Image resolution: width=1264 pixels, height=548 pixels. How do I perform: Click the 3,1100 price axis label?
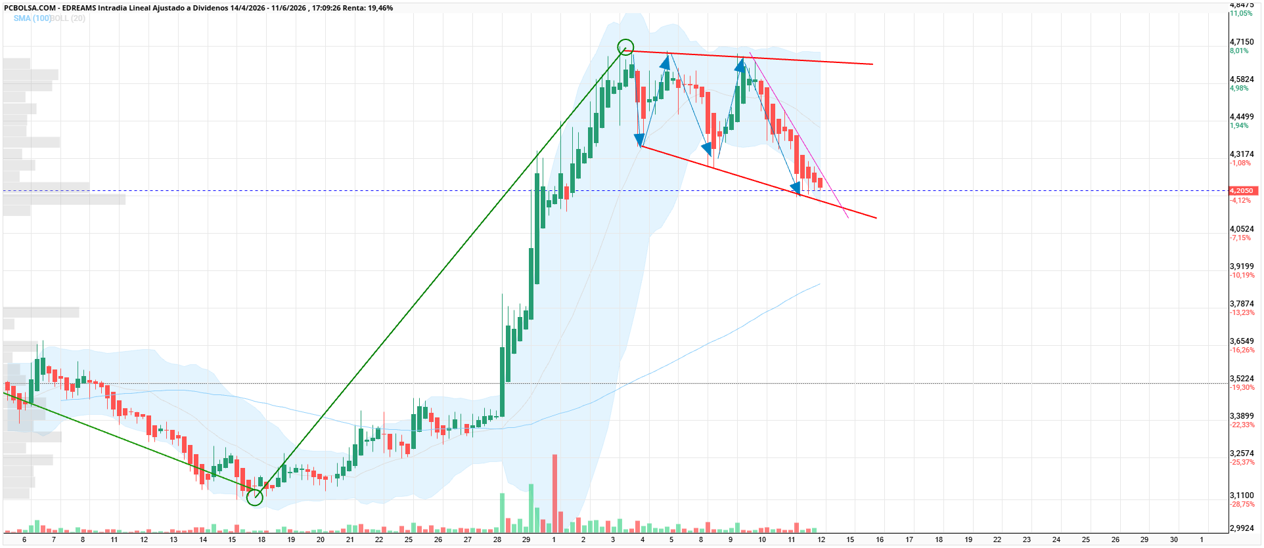point(1242,495)
